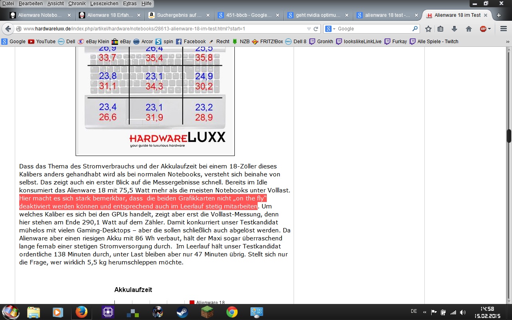Open the Hilfe menu
512x320 pixels.
pyautogui.click(x=146, y=4)
